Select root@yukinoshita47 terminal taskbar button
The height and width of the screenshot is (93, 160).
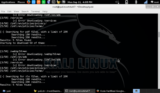(79, 91)
